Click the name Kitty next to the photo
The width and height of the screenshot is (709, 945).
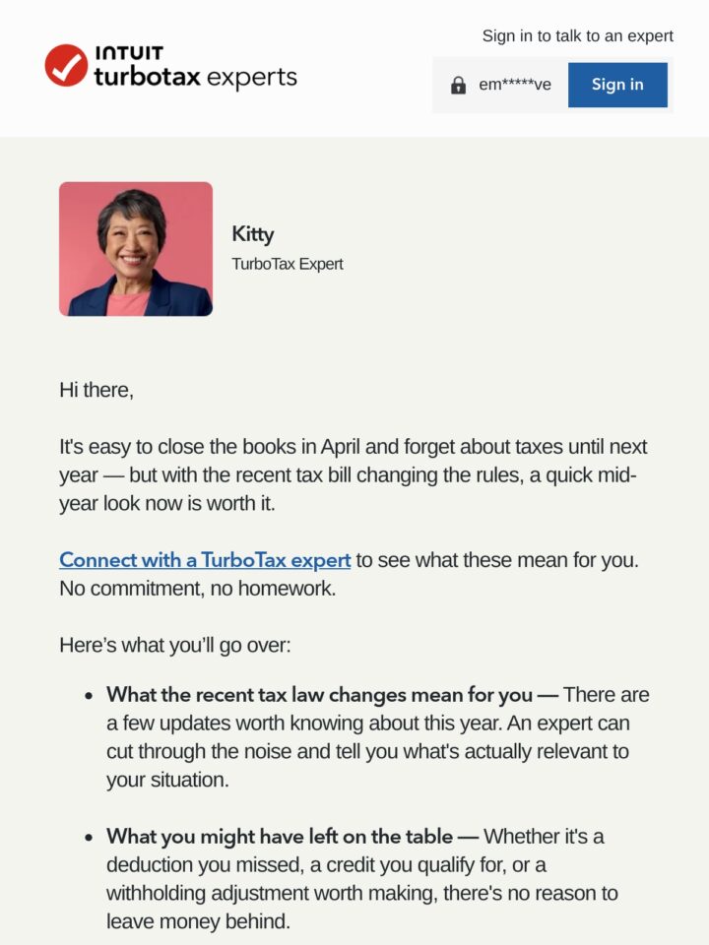click(253, 234)
